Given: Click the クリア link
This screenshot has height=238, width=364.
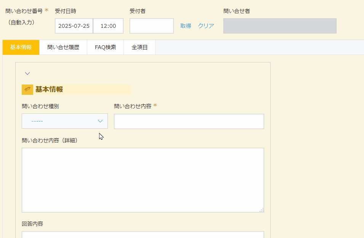Looking at the screenshot, I should tap(206, 26).
